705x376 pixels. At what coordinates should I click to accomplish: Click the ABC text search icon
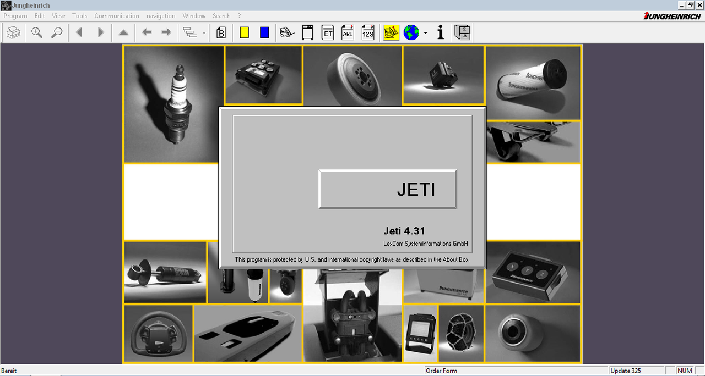click(x=348, y=33)
